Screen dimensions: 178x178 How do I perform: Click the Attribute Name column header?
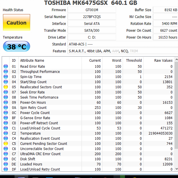50,60
